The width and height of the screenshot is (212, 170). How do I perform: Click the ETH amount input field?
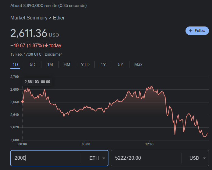pyautogui.click(x=46, y=158)
